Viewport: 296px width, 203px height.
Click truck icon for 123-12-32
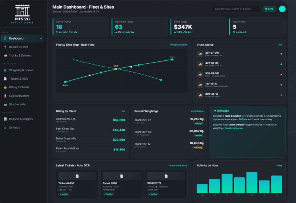[x=200, y=85]
